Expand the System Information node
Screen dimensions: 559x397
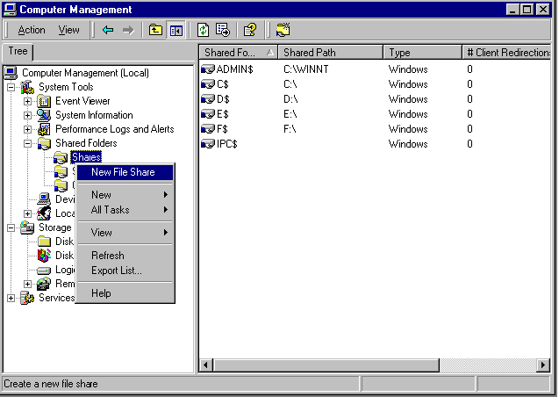(x=27, y=115)
